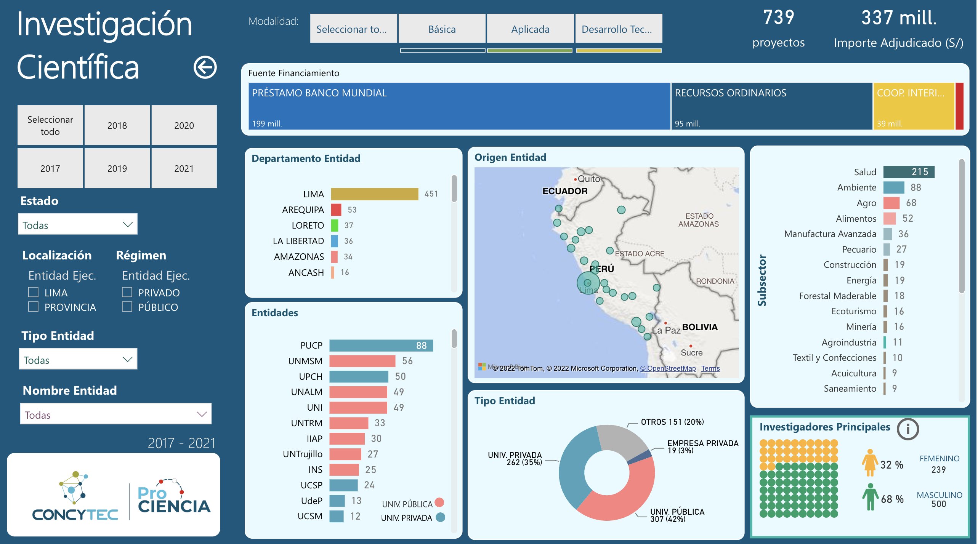Click the info icon beside Investigadores Principales
Screen dimensions: 978x544
(908, 429)
